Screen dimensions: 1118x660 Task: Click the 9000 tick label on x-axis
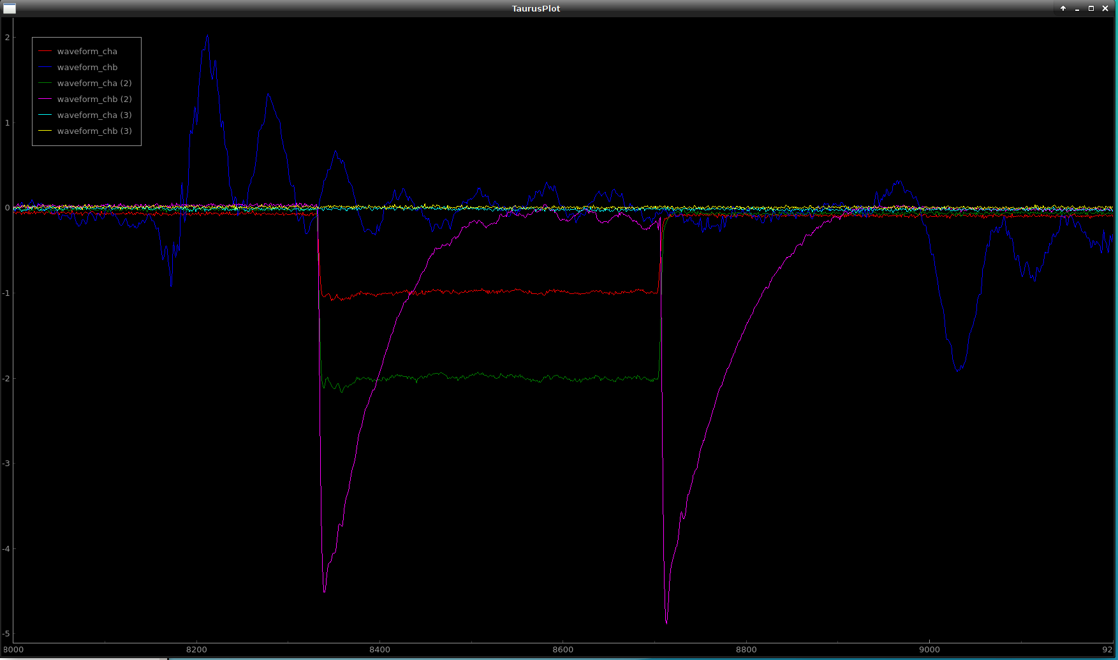[929, 650]
